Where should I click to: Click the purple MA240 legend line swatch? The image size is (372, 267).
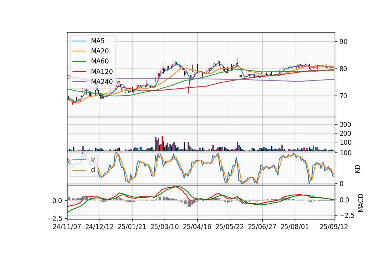79,82
